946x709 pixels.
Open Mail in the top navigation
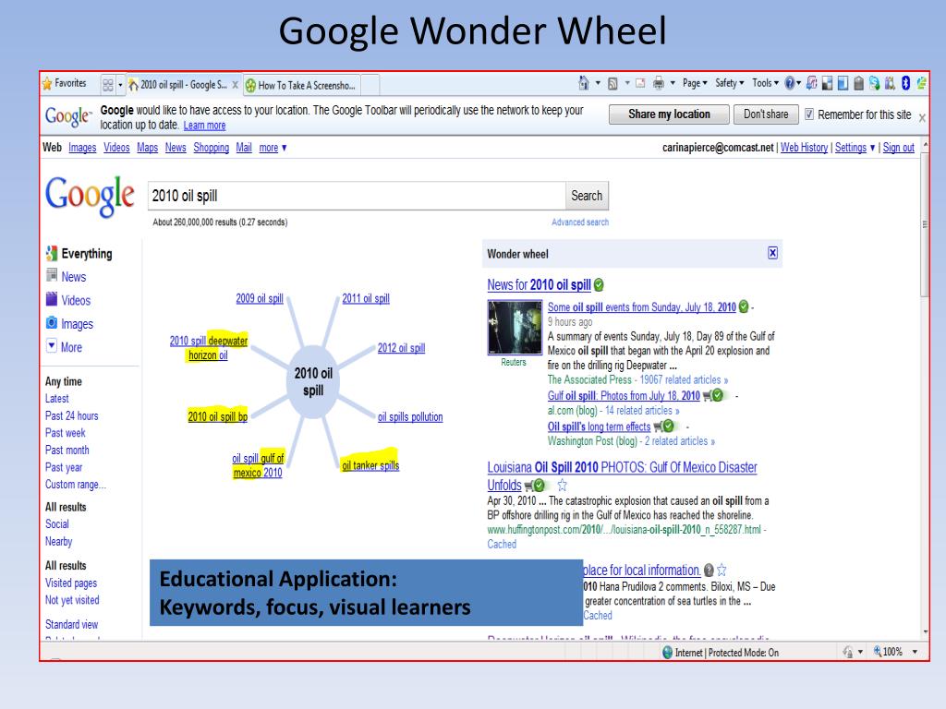(244, 148)
